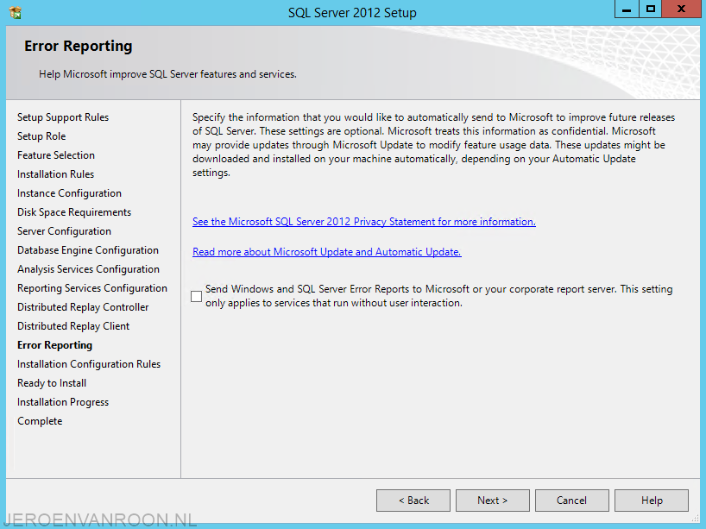Click the Error Reporting page heading
The height and width of the screenshot is (529, 706).
click(79, 46)
